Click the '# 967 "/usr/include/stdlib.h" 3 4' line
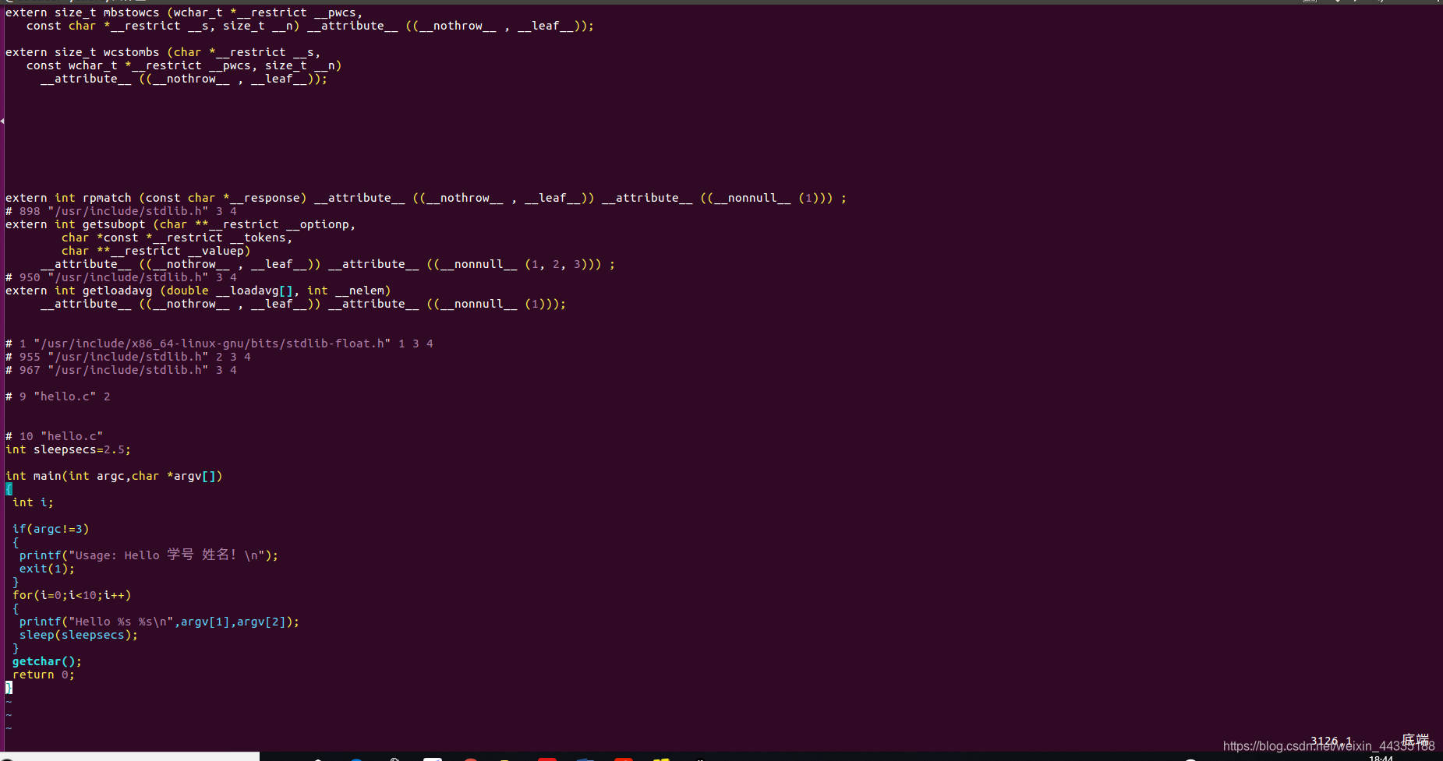1443x761 pixels. click(x=121, y=370)
